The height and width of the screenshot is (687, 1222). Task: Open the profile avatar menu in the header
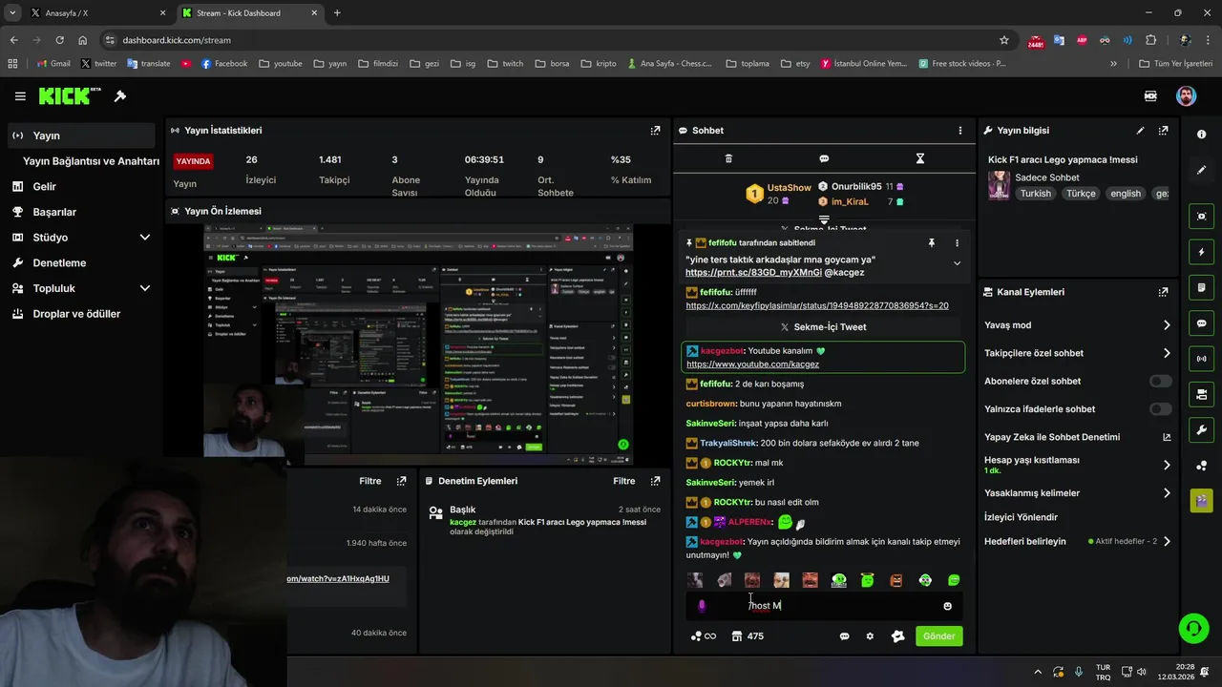1186,95
